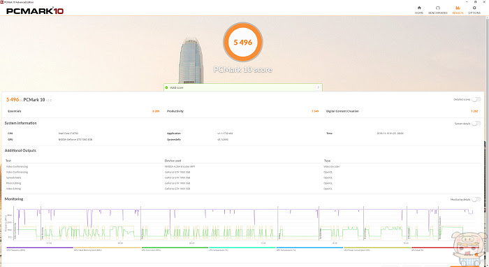
Task: Click the question mark in Valid score bar
Action: pos(318,87)
